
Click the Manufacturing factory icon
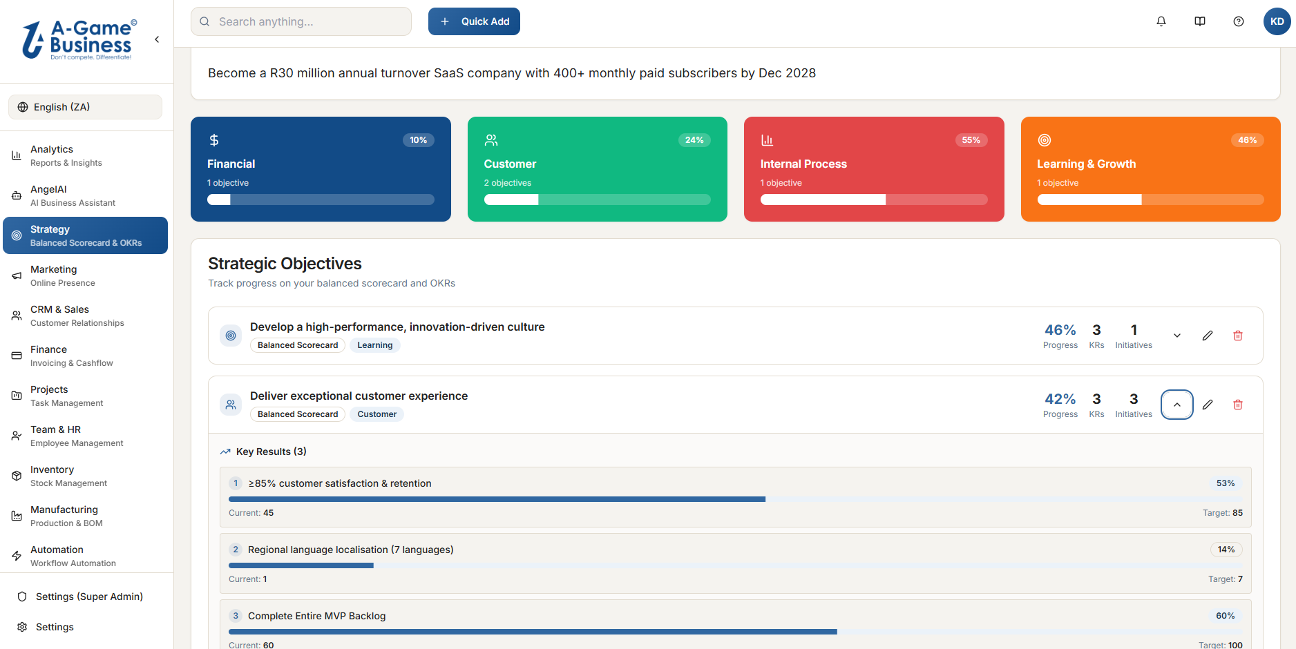click(x=17, y=516)
